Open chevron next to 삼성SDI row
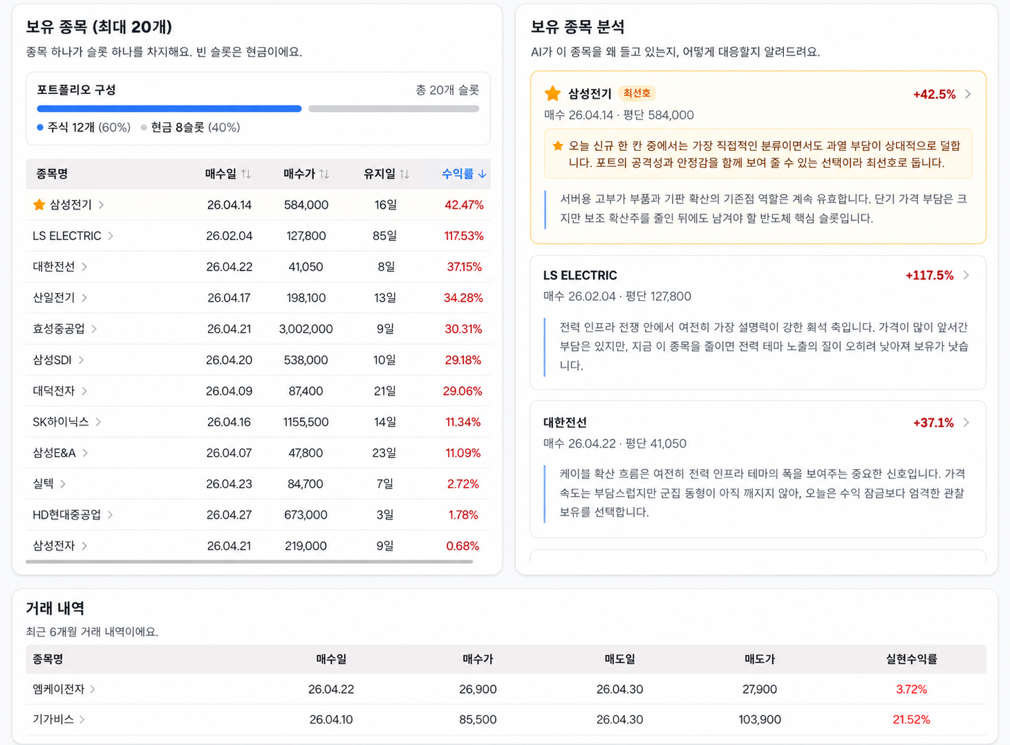 (x=81, y=360)
